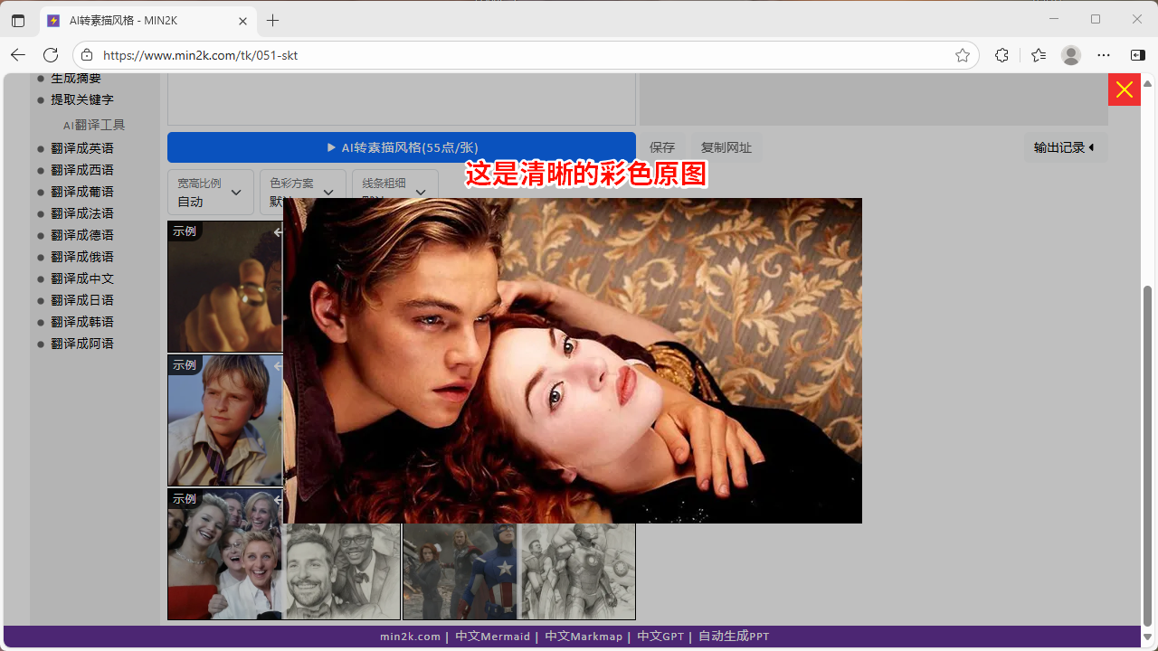Choose 翻译成葡语 in the sidebar

tap(82, 192)
